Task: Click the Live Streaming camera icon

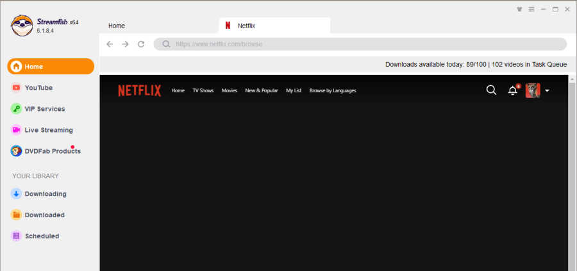Action: coord(16,130)
